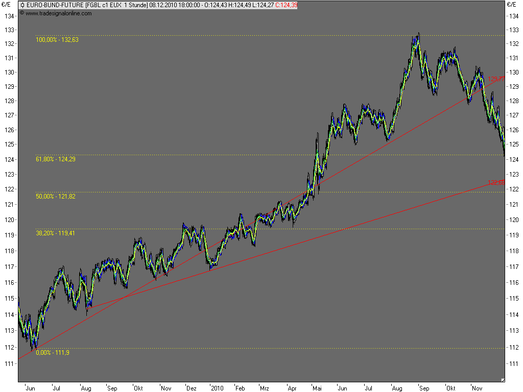Click the Apr month label on time axis
The width and height of the screenshot is (523, 392).
coord(292,388)
